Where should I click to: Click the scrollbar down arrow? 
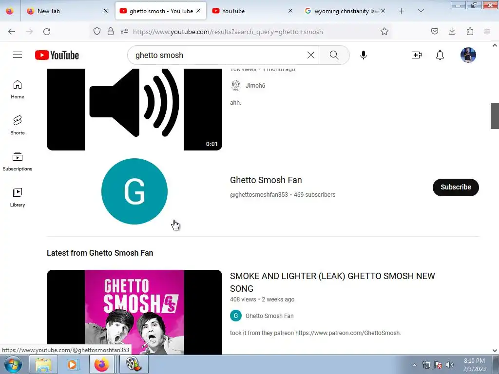pos(495,351)
